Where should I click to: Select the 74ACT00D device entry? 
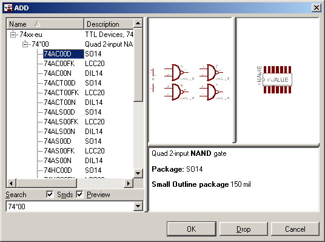(x=59, y=83)
